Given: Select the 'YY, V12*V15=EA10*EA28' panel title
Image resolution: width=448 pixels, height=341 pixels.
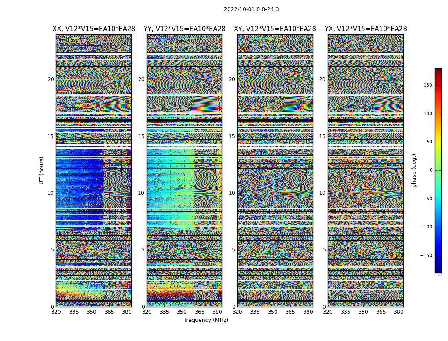Looking at the screenshot, I should point(185,29).
